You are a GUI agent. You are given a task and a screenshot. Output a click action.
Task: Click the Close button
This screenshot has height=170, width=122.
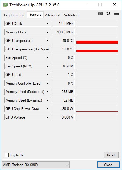(x=108, y=165)
